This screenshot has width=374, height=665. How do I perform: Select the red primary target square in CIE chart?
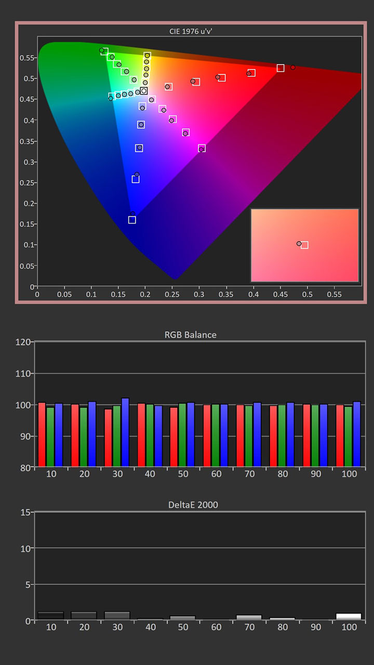pos(280,68)
